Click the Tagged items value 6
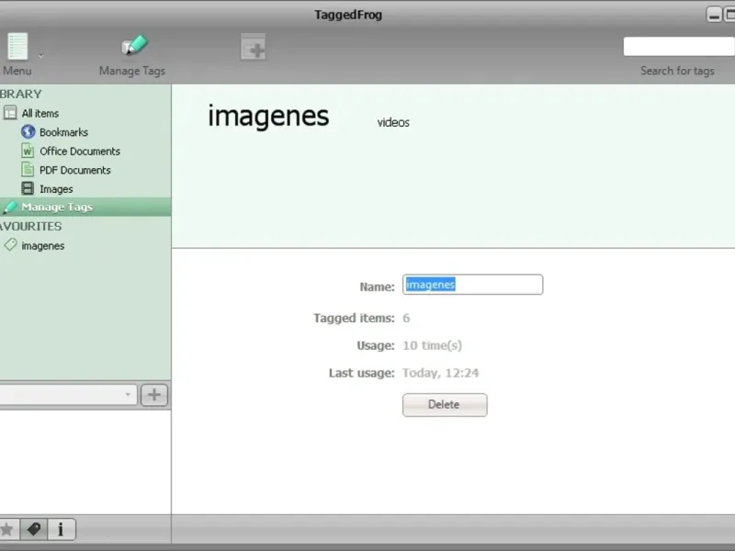735x551 pixels. [406, 318]
